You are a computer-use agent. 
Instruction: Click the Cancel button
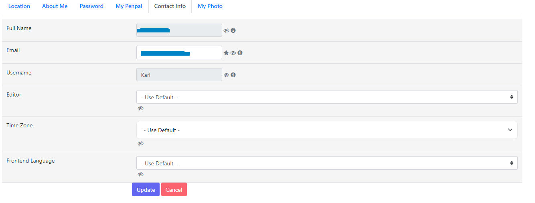click(x=174, y=189)
